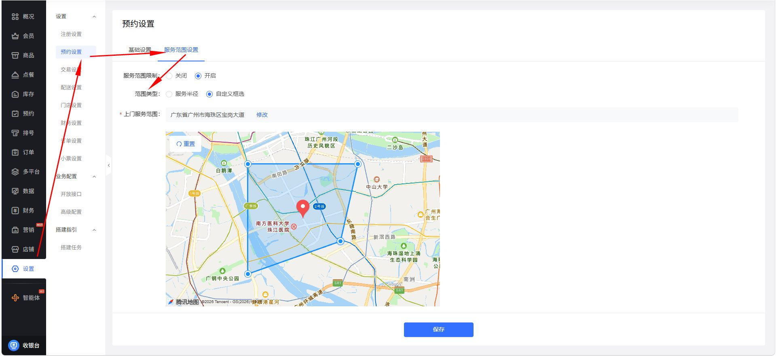Switch to the 基础设置 tab
This screenshot has width=776, height=356.
point(140,50)
